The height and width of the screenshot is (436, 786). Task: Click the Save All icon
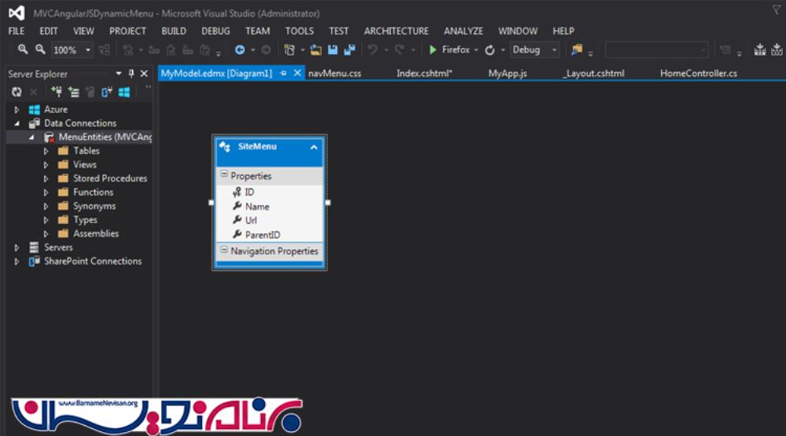click(x=350, y=49)
